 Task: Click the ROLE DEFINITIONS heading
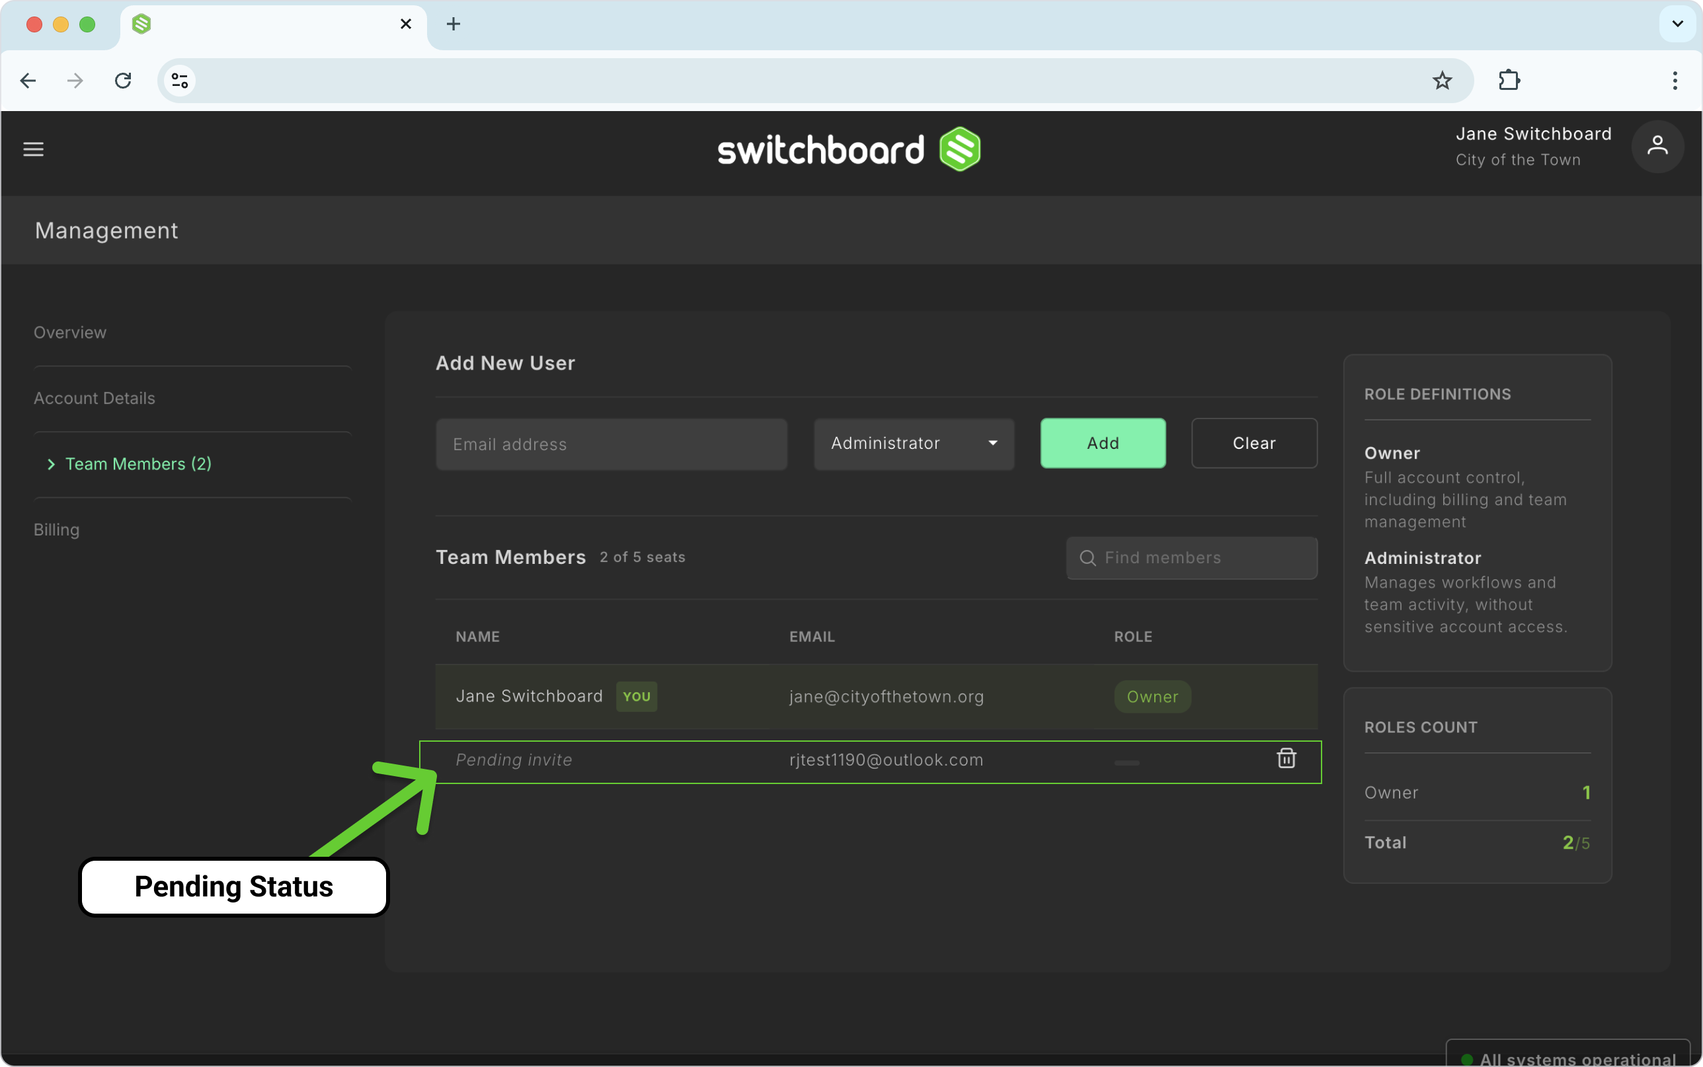[1437, 395]
